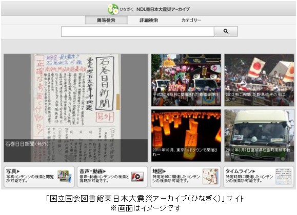Click the 写真コンテンツの検索と閲覧 description text
The width and height of the screenshot is (297, 215).
pos(30,179)
